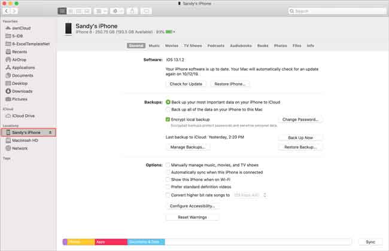Select back up all data to this Mac

[x=168, y=110]
